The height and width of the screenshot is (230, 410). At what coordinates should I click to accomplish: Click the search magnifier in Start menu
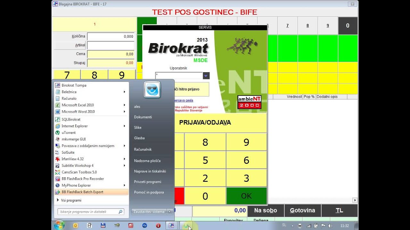(120, 211)
